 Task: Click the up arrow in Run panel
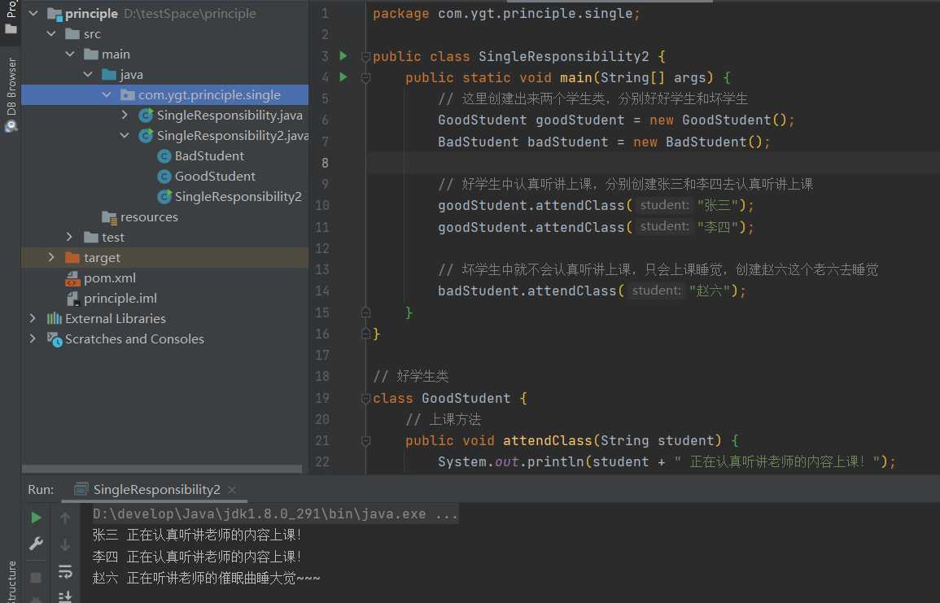pyautogui.click(x=65, y=518)
